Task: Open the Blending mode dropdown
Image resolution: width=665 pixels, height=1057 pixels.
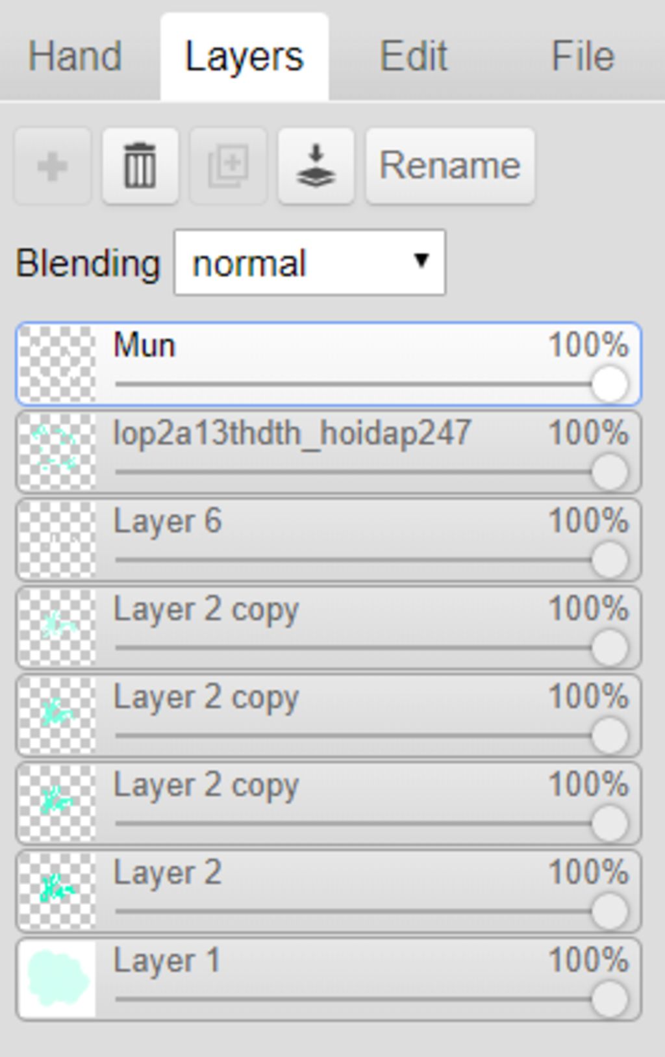Action: [x=310, y=263]
